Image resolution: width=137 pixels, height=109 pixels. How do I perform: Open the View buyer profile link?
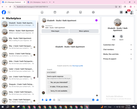(x=78, y=66)
